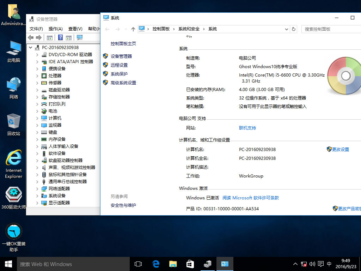Screen dimensions: 361x271
Task: Open the volume icon in the system tray
Action: (312, 264)
